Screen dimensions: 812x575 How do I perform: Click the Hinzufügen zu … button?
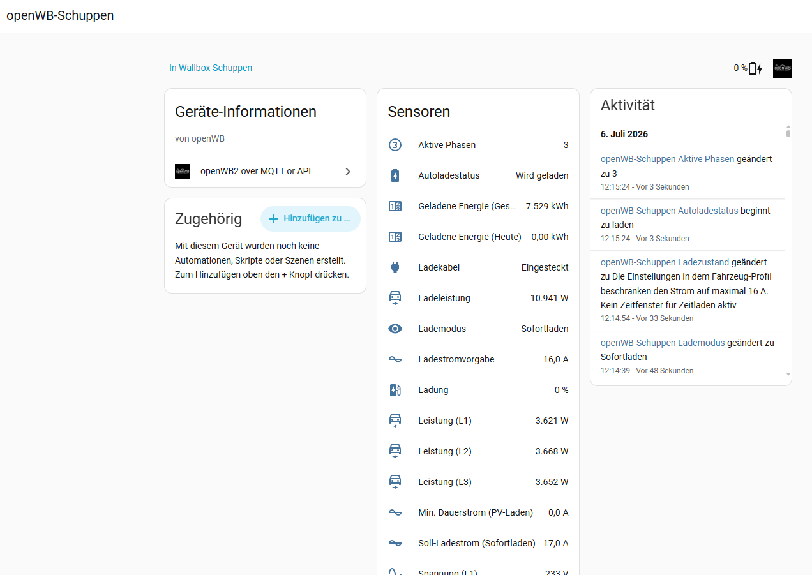click(310, 219)
